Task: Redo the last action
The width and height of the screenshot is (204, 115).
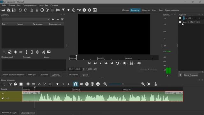Action: tap(25, 10)
